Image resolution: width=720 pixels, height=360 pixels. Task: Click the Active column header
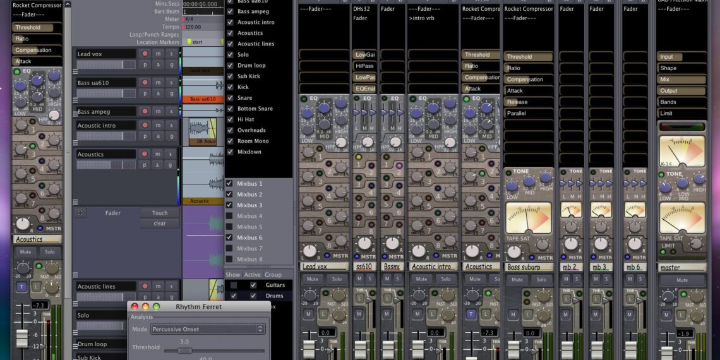[x=253, y=275]
